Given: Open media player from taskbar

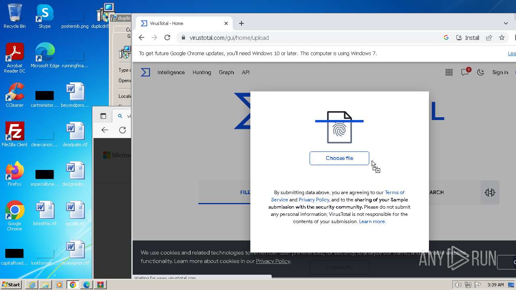Looking at the screenshot, I should coord(59,285).
